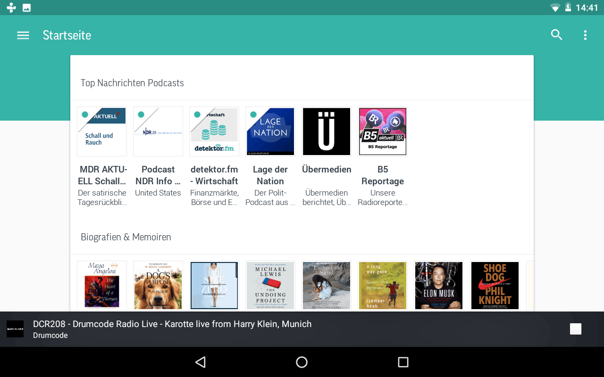The image size is (604, 377).
Task: Open detektor.fm Wirtschaft podcast cover
Action: [214, 131]
